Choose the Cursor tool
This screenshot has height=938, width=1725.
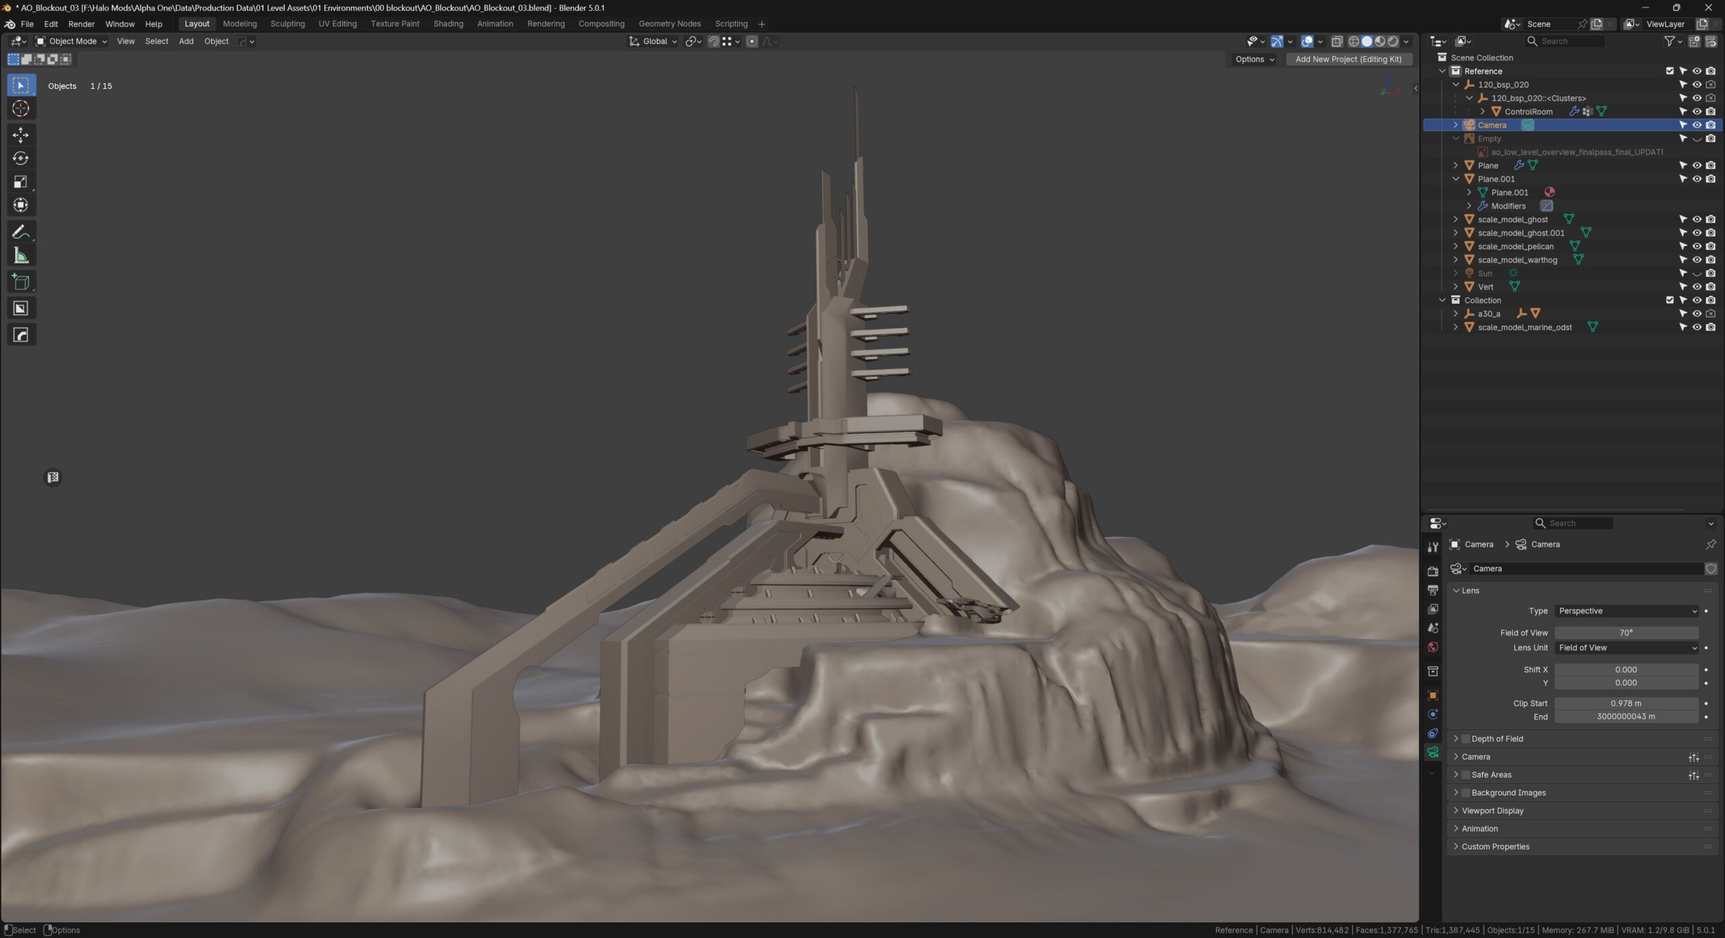pyautogui.click(x=21, y=108)
